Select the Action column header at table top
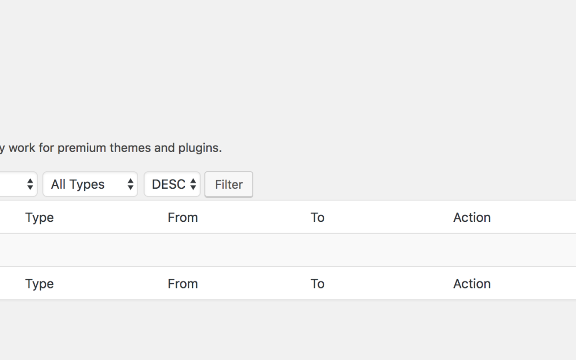The height and width of the screenshot is (360, 576). pos(471,218)
